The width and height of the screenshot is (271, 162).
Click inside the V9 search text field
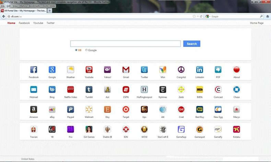coord(125,44)
